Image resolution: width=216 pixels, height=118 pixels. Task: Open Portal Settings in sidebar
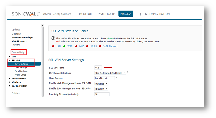coord(21,71)
